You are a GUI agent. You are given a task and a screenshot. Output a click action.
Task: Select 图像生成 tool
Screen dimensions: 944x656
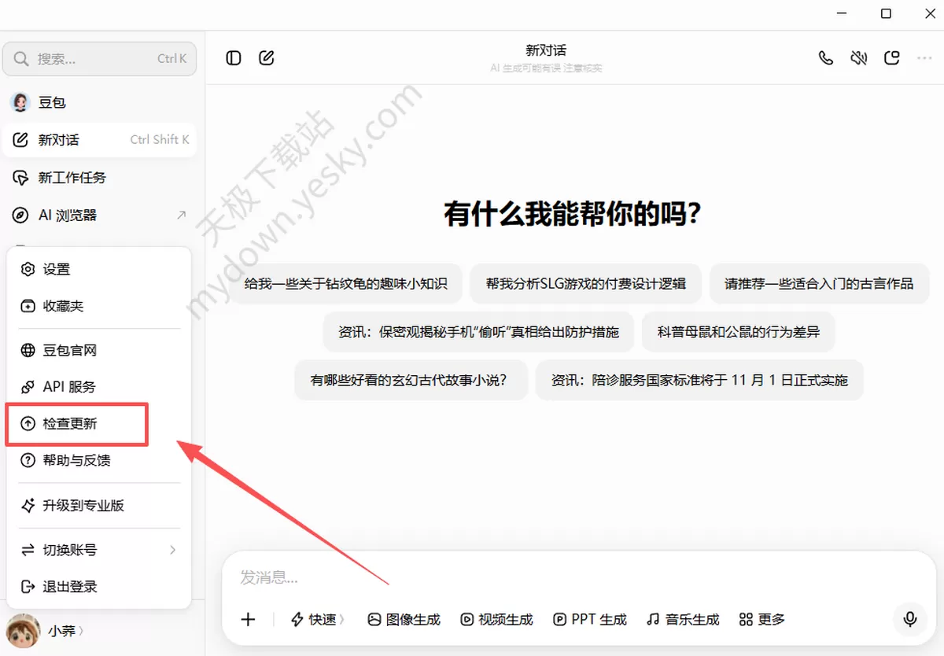point(404,620)
